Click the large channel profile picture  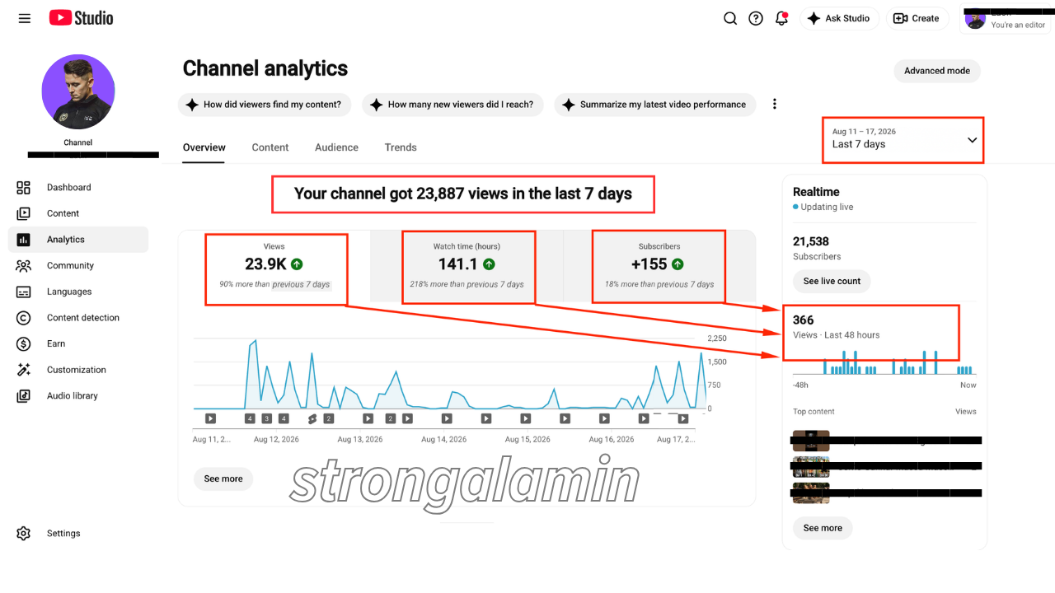[78, 91]
